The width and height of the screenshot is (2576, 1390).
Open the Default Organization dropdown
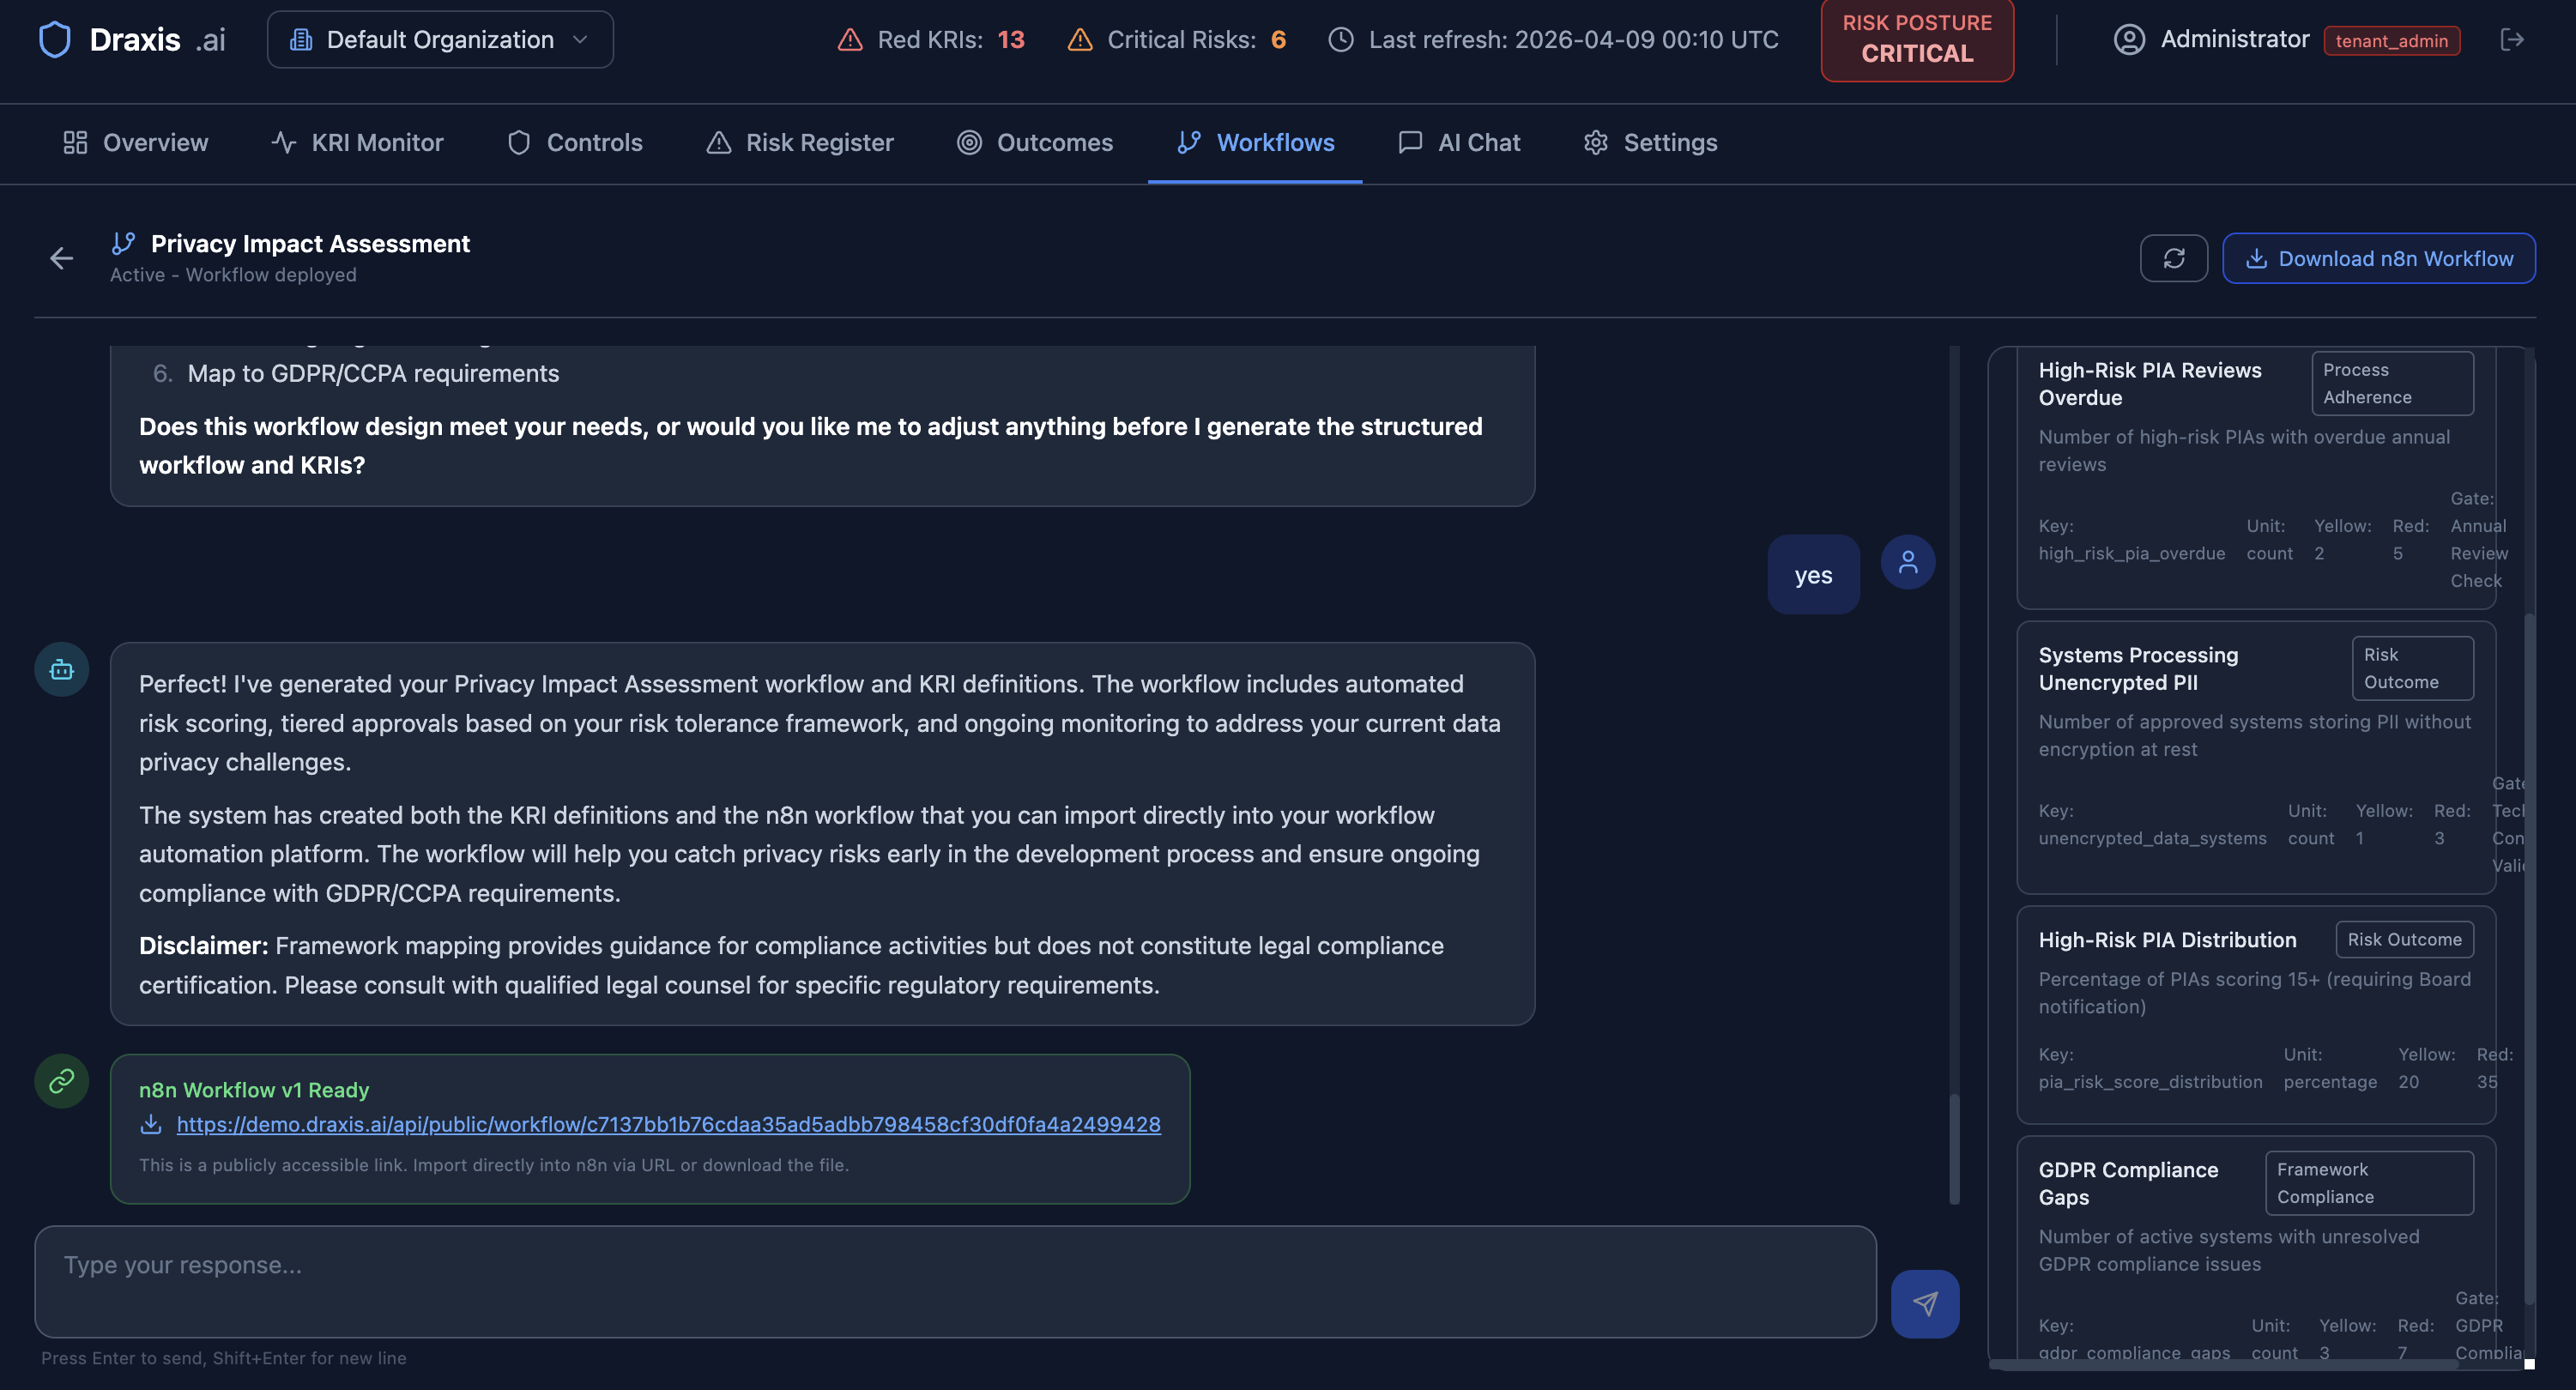click(439, 39)
